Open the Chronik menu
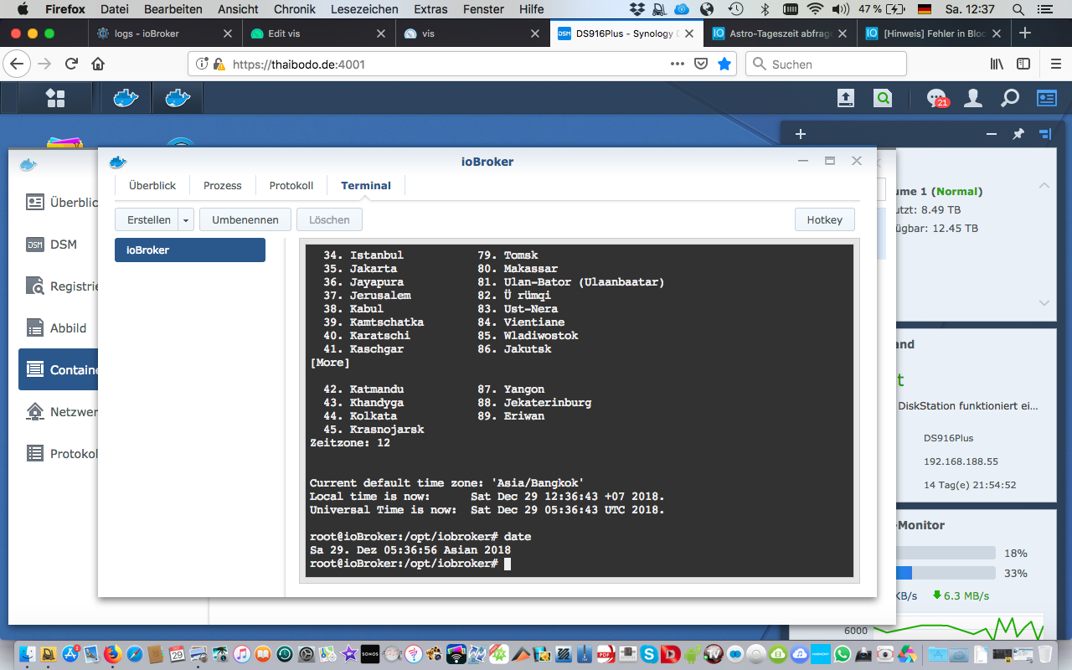This screenshot has height=670, width=1072. [295, 9]
